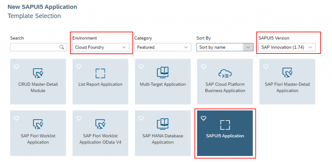332x162 pixels.
Task: Expand the Category dropdown set to Featured
Action: click(163, 47)
